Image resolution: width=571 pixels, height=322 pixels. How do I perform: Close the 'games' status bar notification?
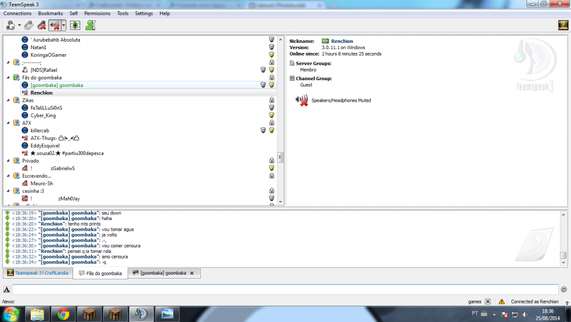pos(487,301)
